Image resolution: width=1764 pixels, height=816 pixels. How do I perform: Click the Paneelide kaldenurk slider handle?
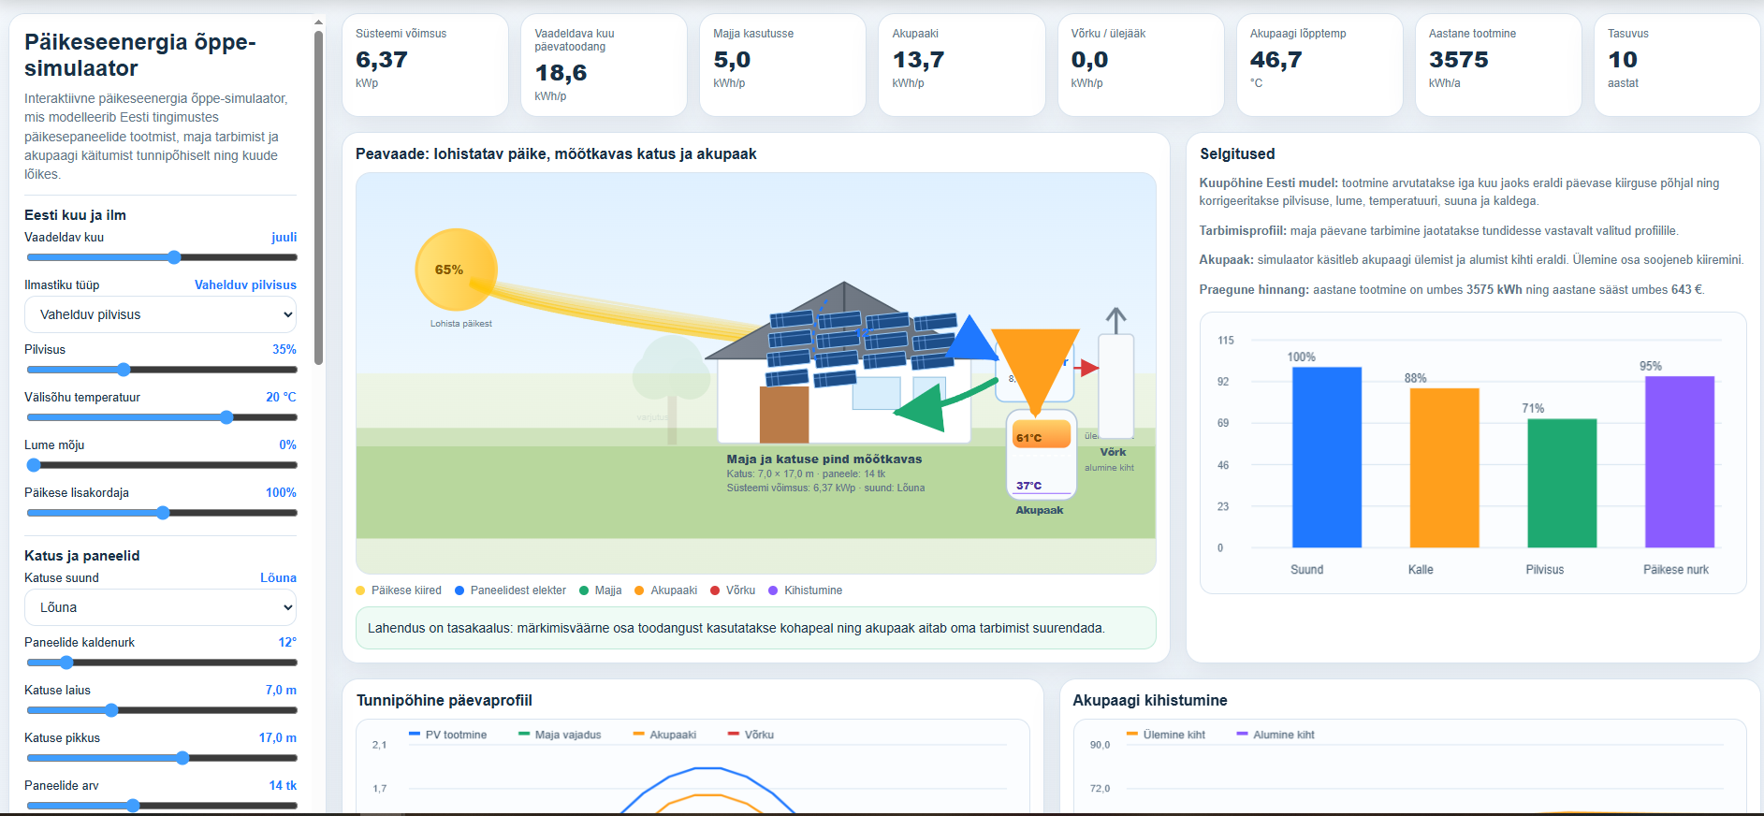[66, 663]
